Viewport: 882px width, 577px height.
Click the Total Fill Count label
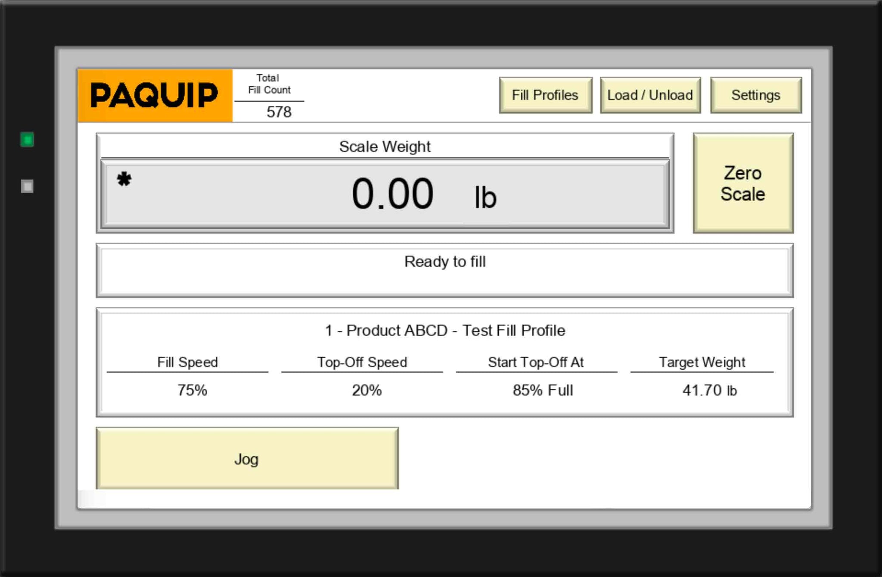point(269,84)
